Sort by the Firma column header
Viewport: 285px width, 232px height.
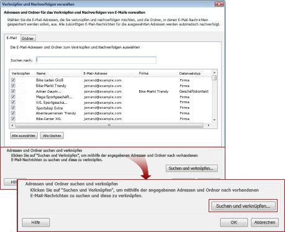143,73
